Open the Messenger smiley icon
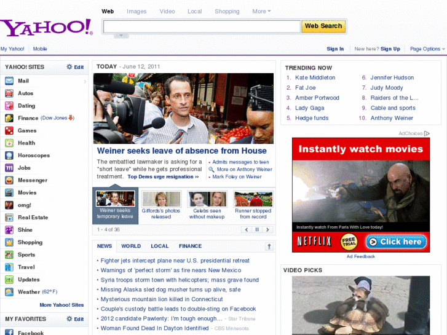The height and width of the screenshot is (335, 447). [x=9, y=180]
